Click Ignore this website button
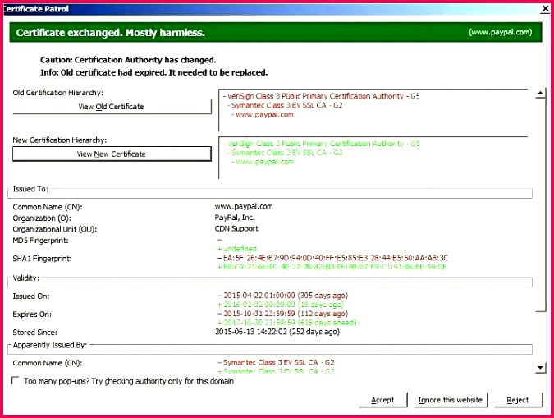The image size is (554, 418). pos(450,400)
